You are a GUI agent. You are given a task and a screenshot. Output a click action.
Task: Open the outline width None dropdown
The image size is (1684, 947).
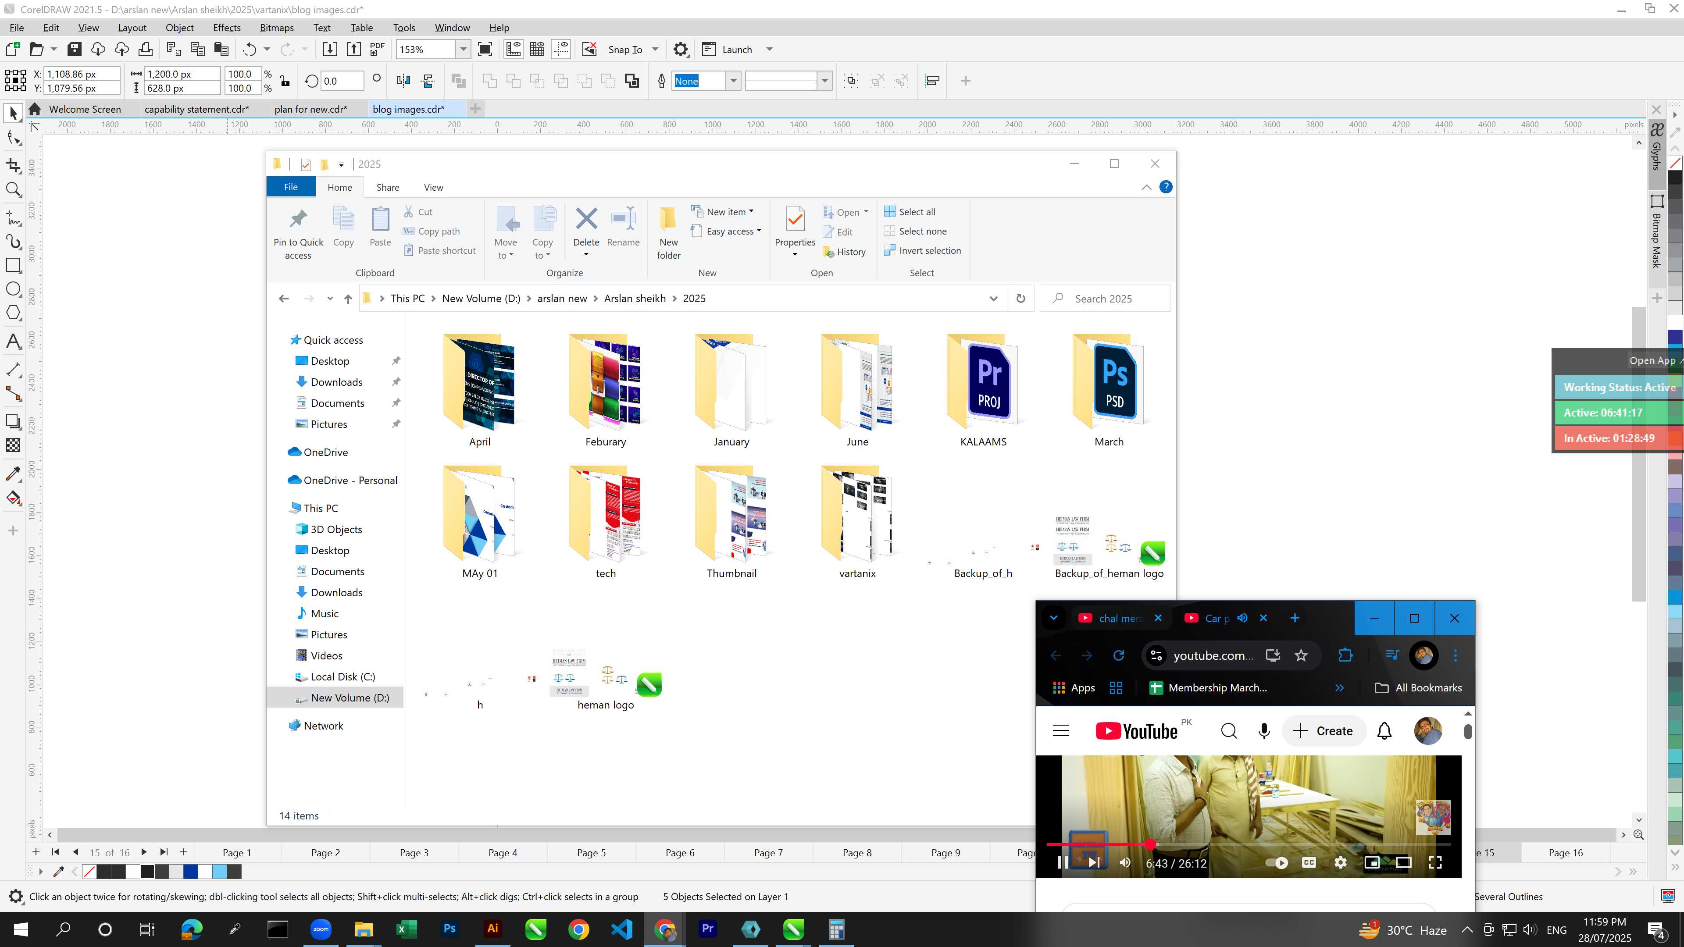click(734, 80)
